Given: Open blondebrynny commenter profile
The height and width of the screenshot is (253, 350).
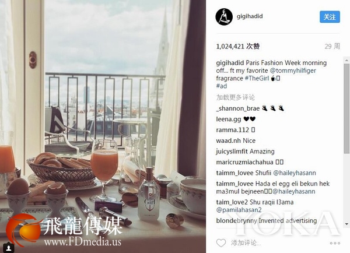Looking at the screenshot, I should pos(236,221).
